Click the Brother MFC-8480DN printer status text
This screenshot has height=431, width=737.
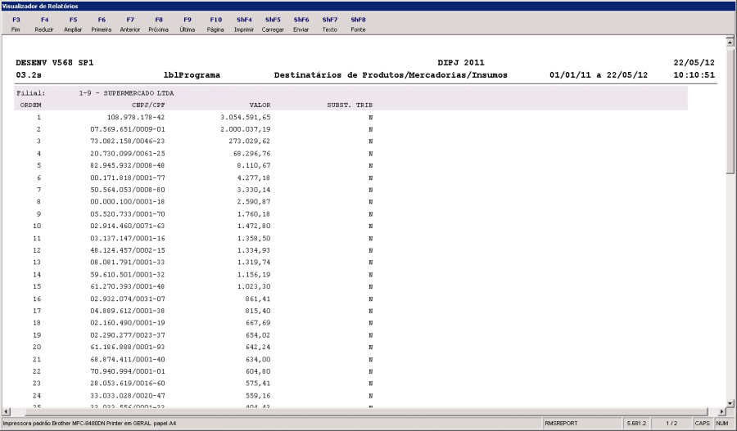(89, 423)
